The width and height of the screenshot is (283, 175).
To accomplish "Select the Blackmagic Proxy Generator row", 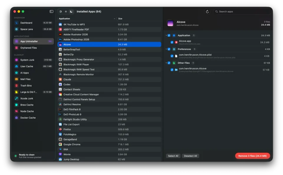I will (x=109, y=59).
